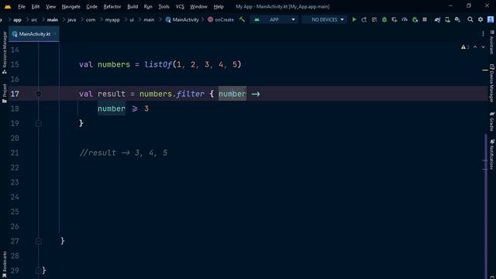Open Search Everywhere magnifier icon
Image resolution: width=496 pixels, height=279 pixels.
pos(470,19)
